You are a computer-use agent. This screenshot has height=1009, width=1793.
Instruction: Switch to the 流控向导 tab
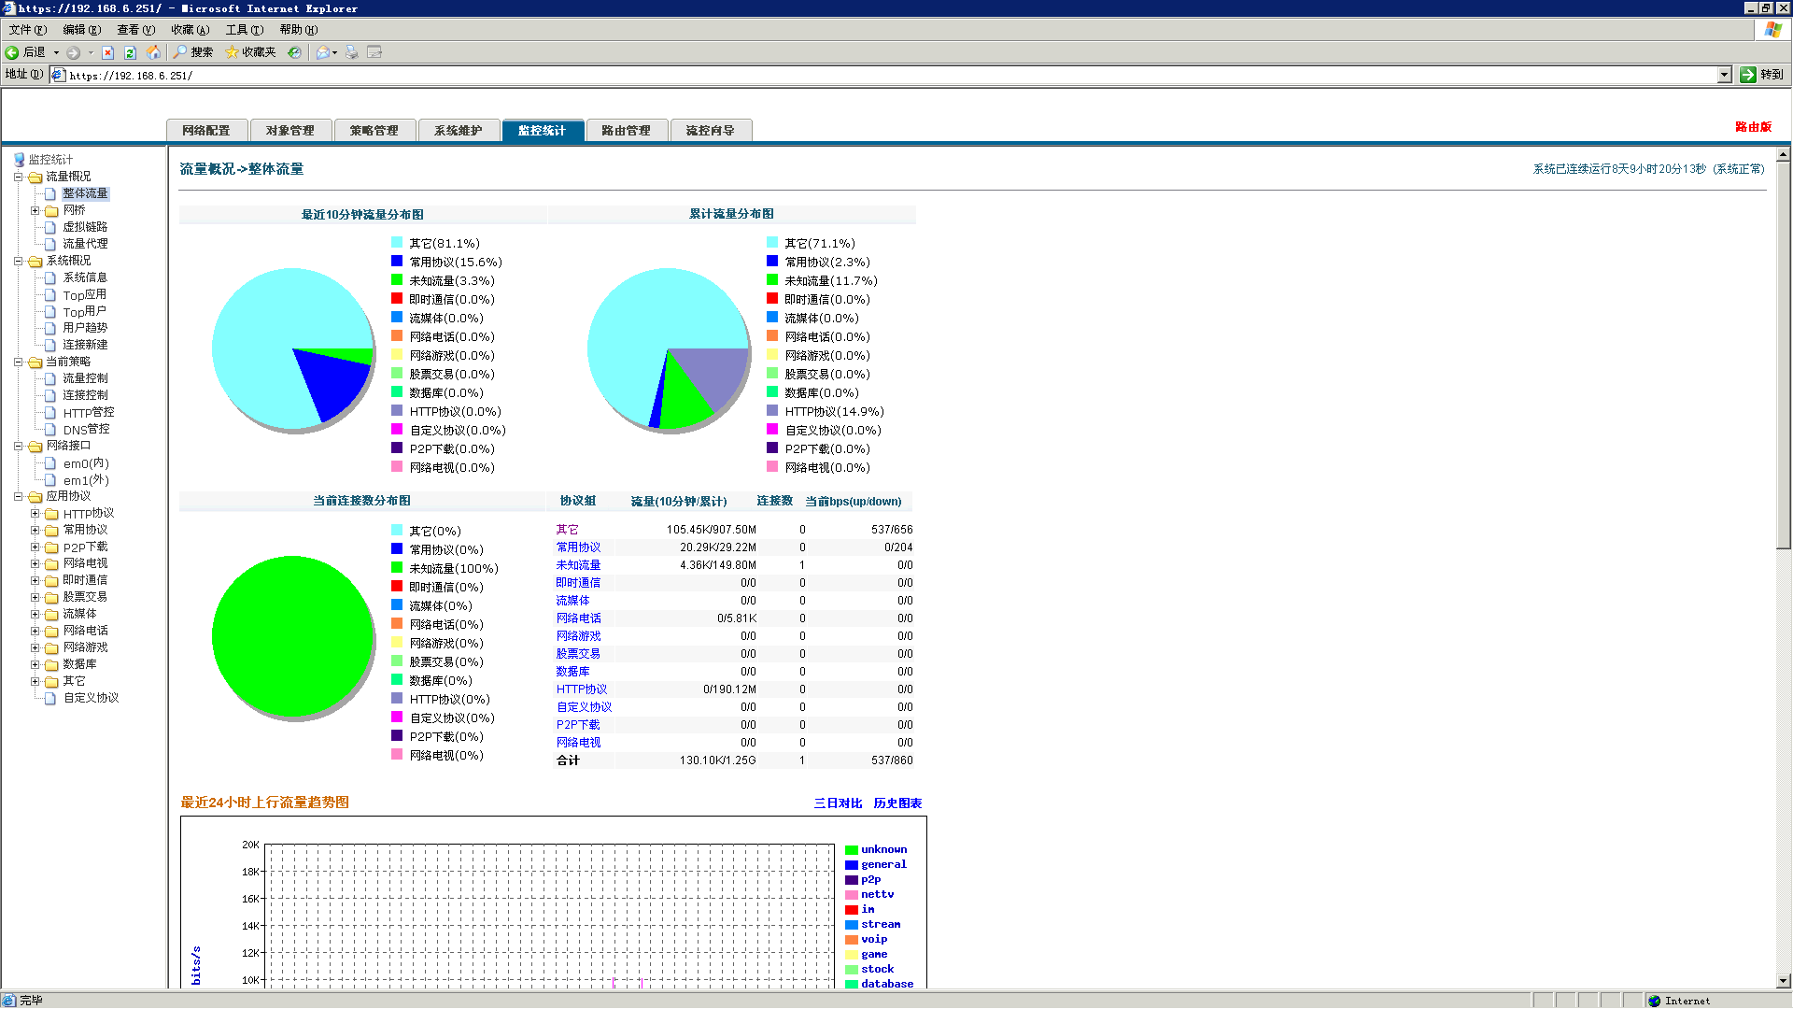pyautogui.click(x=710, y=131)
